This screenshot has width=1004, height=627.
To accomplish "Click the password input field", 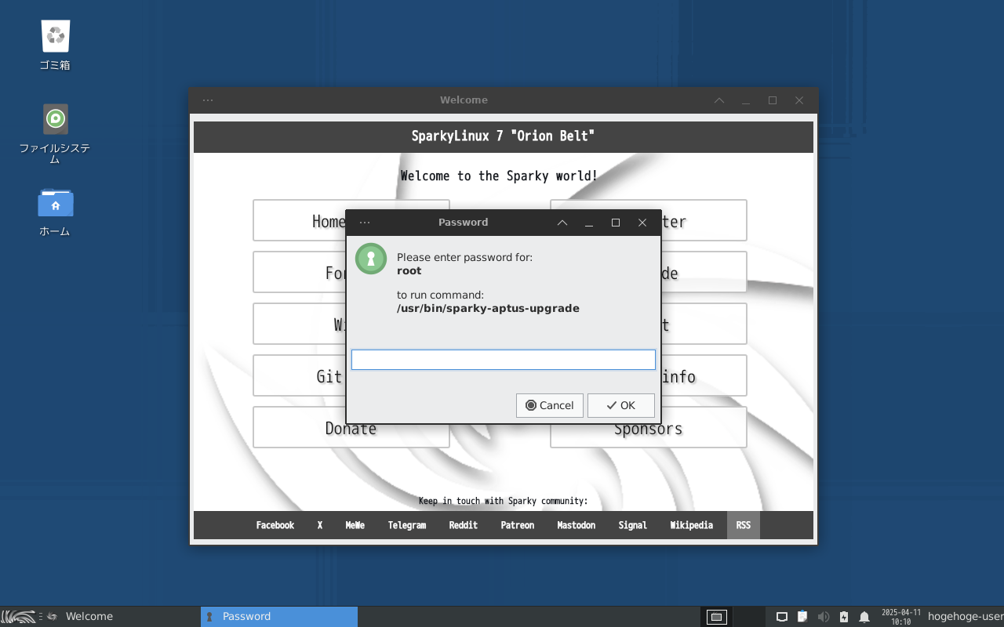I will [x=504, y=360].
